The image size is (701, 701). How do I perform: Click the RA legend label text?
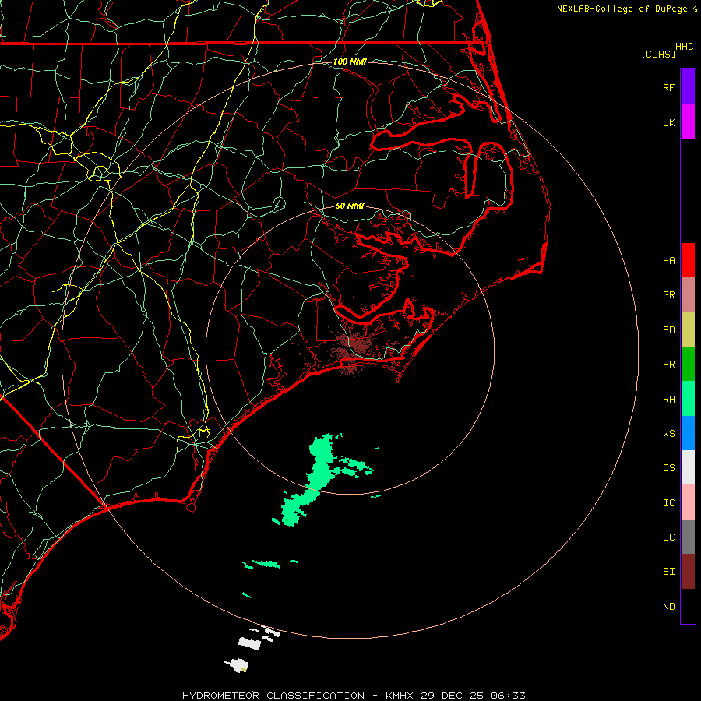point(668,400)
